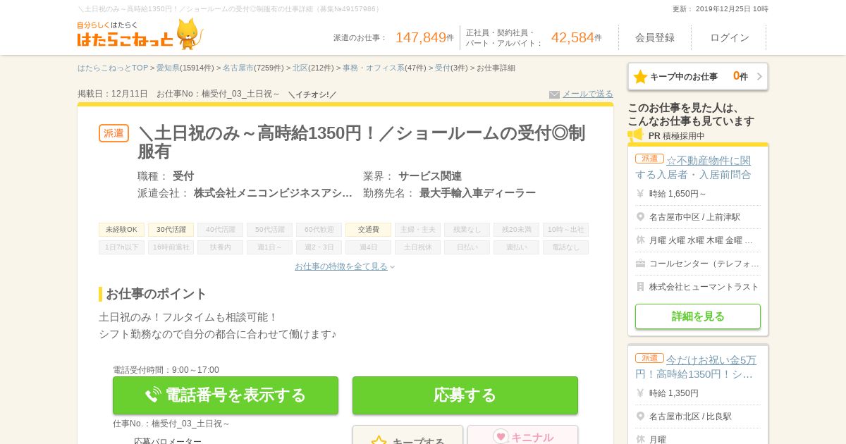
Task: Click the 残業なし feature tag
Action: tap(467, 230)
